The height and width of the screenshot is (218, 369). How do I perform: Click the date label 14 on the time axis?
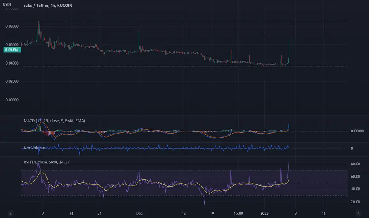click(x=71, y=213)
